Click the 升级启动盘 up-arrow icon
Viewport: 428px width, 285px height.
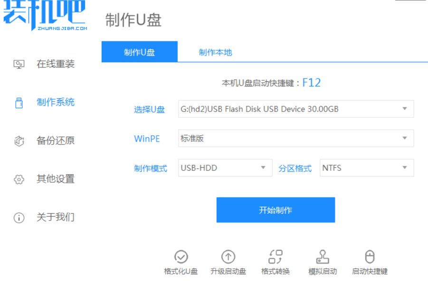pos(228,257)
